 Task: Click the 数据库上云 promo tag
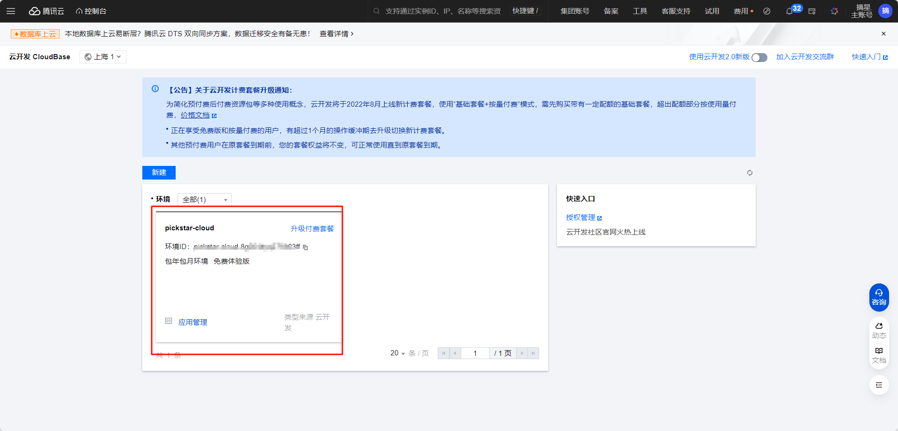[x=35, y=34]
